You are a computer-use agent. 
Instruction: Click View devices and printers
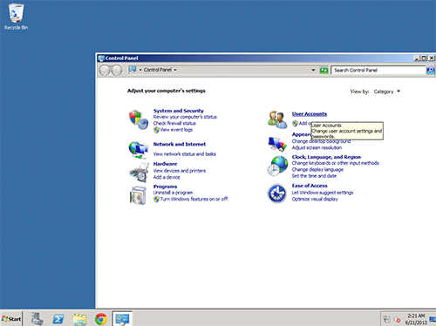pyautogui.click(x=180, y=171)
